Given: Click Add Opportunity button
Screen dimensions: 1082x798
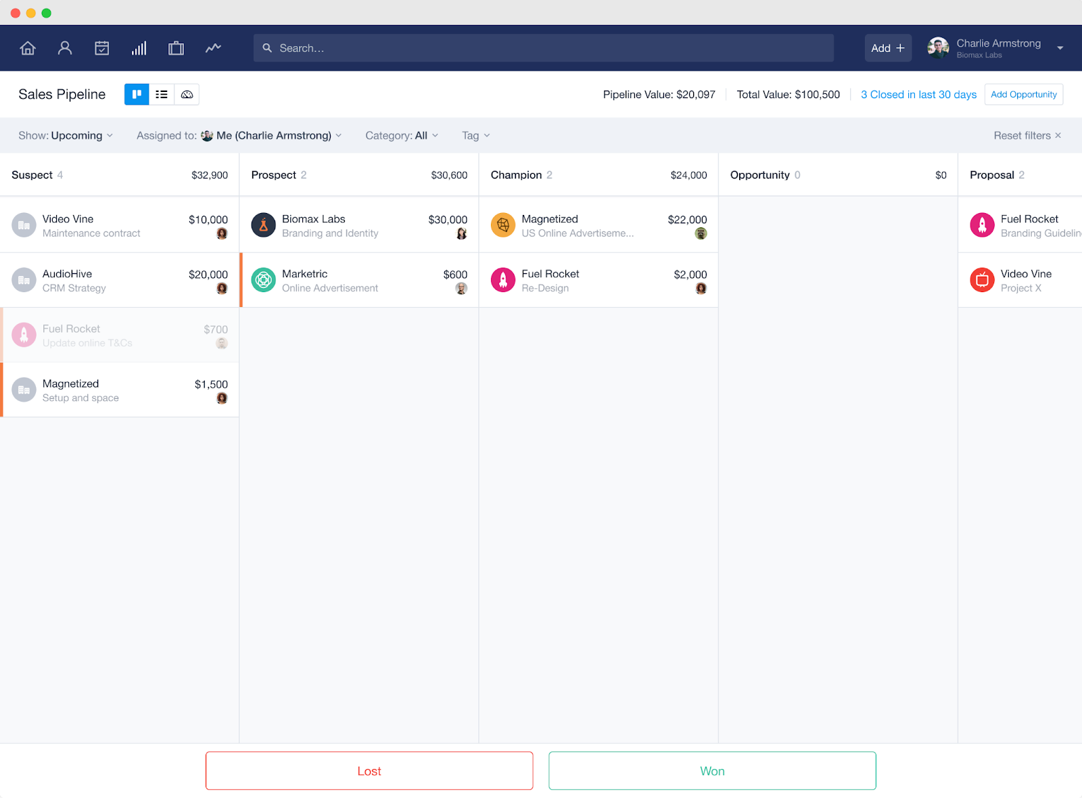Looking at the screenshot, I should pyautogui.click(x=1024, y=95).
